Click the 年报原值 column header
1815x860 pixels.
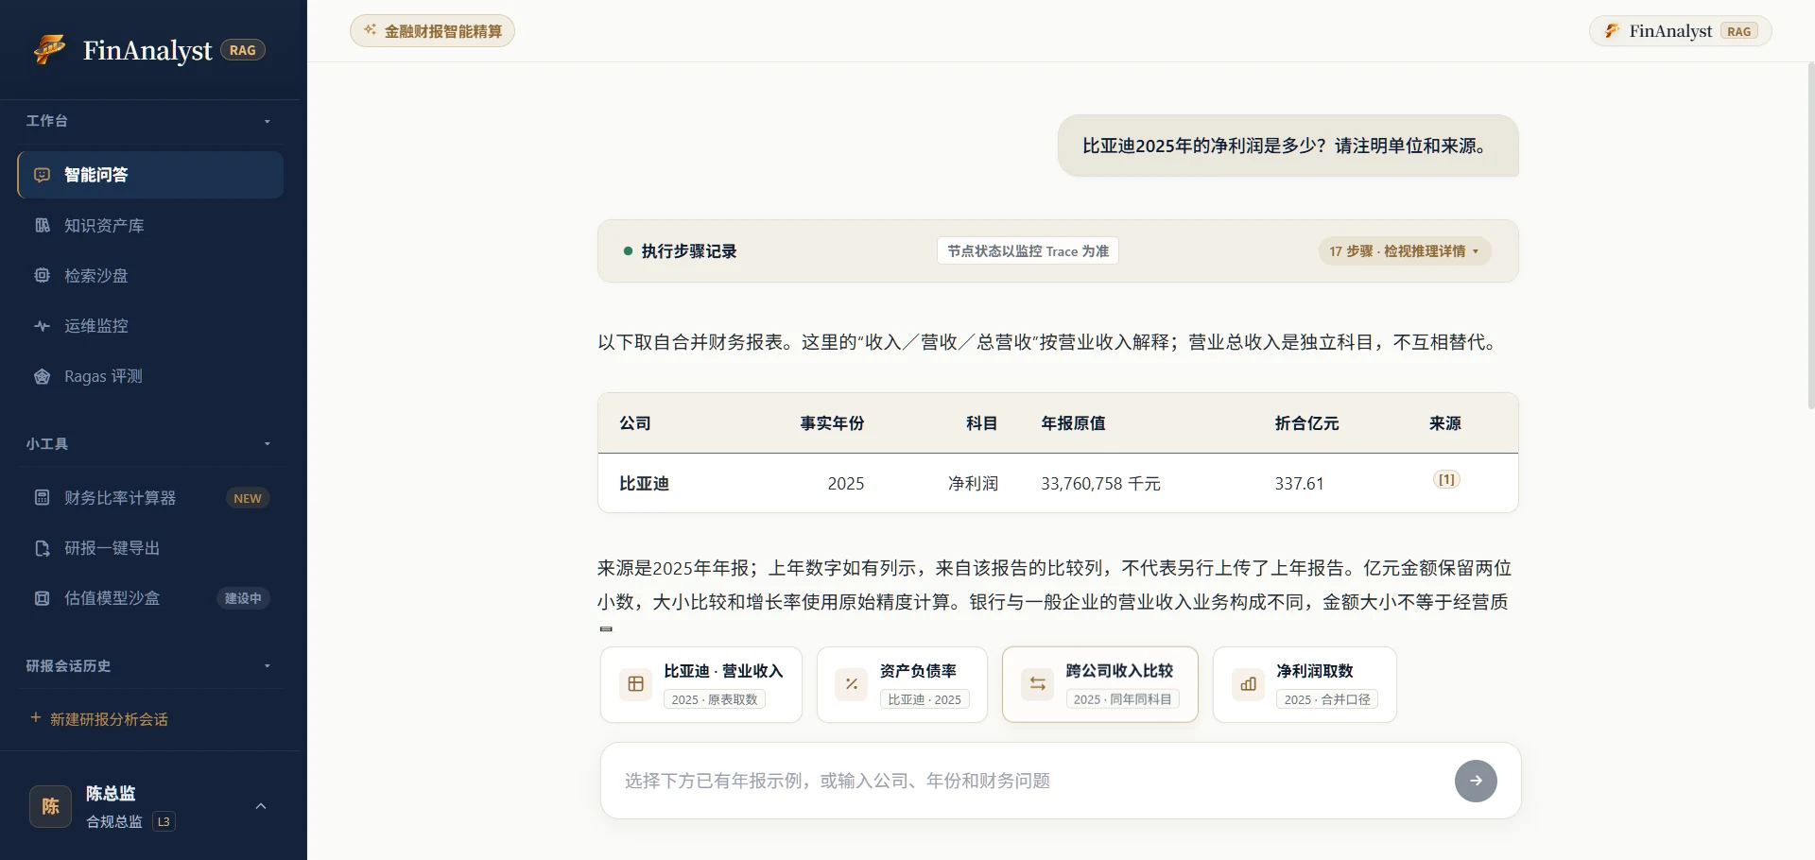pyautogui.click(x=1073, y=423)
